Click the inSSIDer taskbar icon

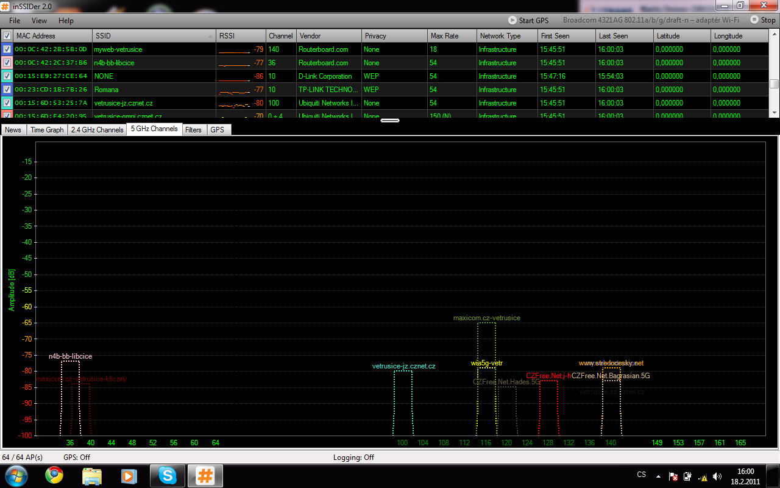point(205,475)
